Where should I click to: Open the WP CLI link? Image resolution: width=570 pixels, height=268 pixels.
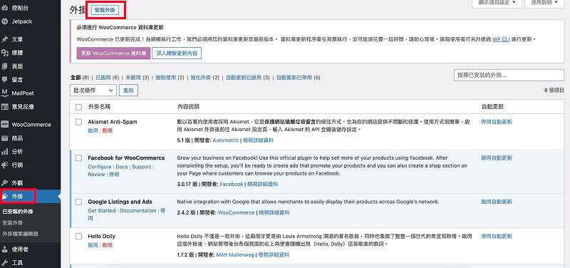pyautogui.click(x=501, y=39)
